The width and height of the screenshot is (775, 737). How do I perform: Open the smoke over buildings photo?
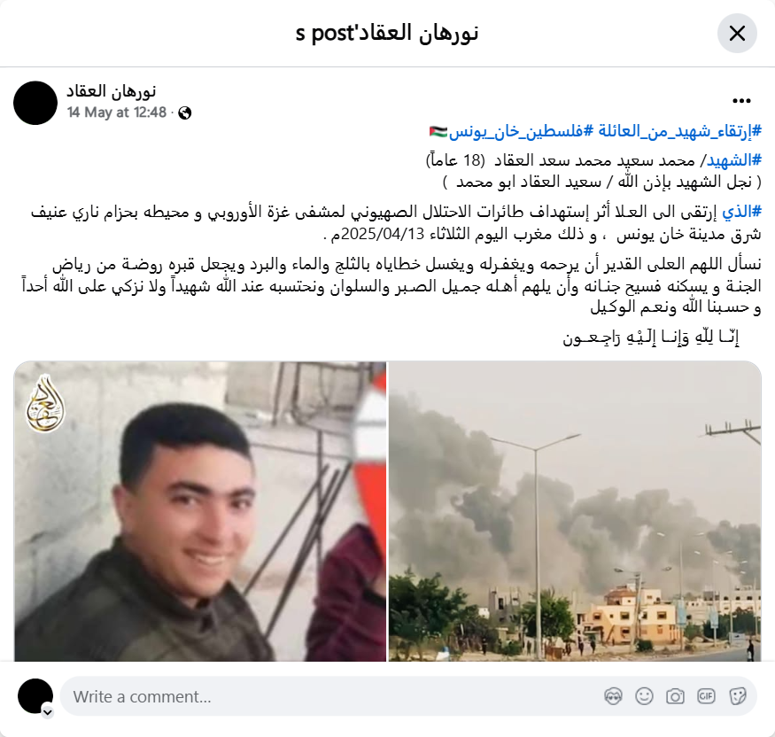(x=575, y=511)
